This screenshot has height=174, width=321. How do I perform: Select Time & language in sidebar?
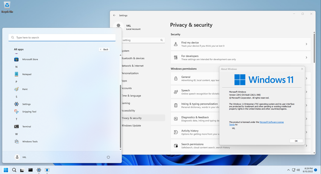coord(143,96)
